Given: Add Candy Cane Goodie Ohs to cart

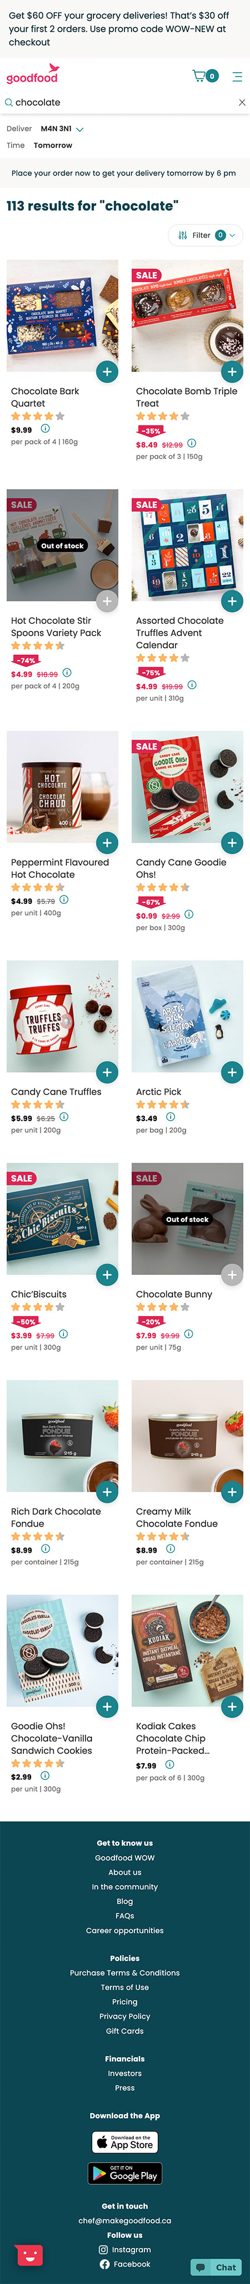Looking at the screenshot, I should (x=232, y=842).
